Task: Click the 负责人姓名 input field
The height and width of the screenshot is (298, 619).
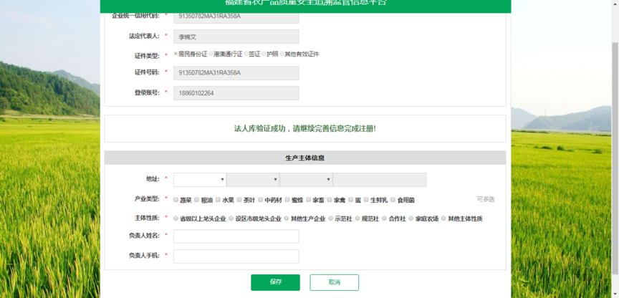Action: [x=236, y=236]
